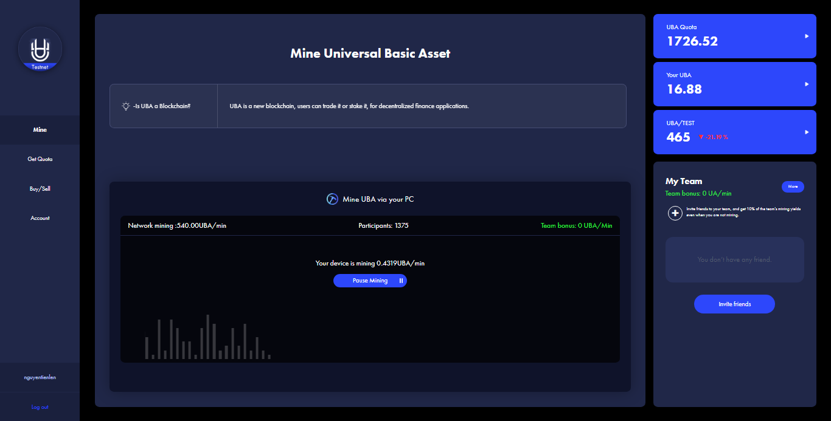Click the UBA Testnet logo

point(40,49)
